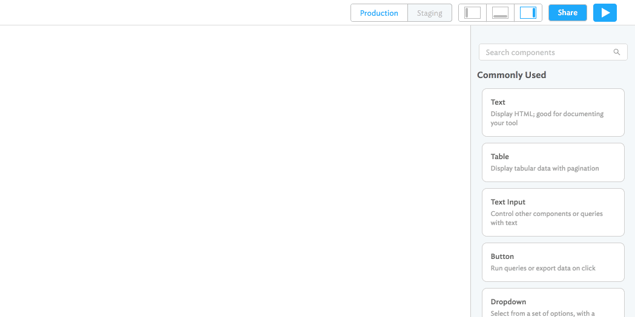Toggle the left panel layout icon
Image resolution: width=635 pixels, height=317 pixels.
472,13
